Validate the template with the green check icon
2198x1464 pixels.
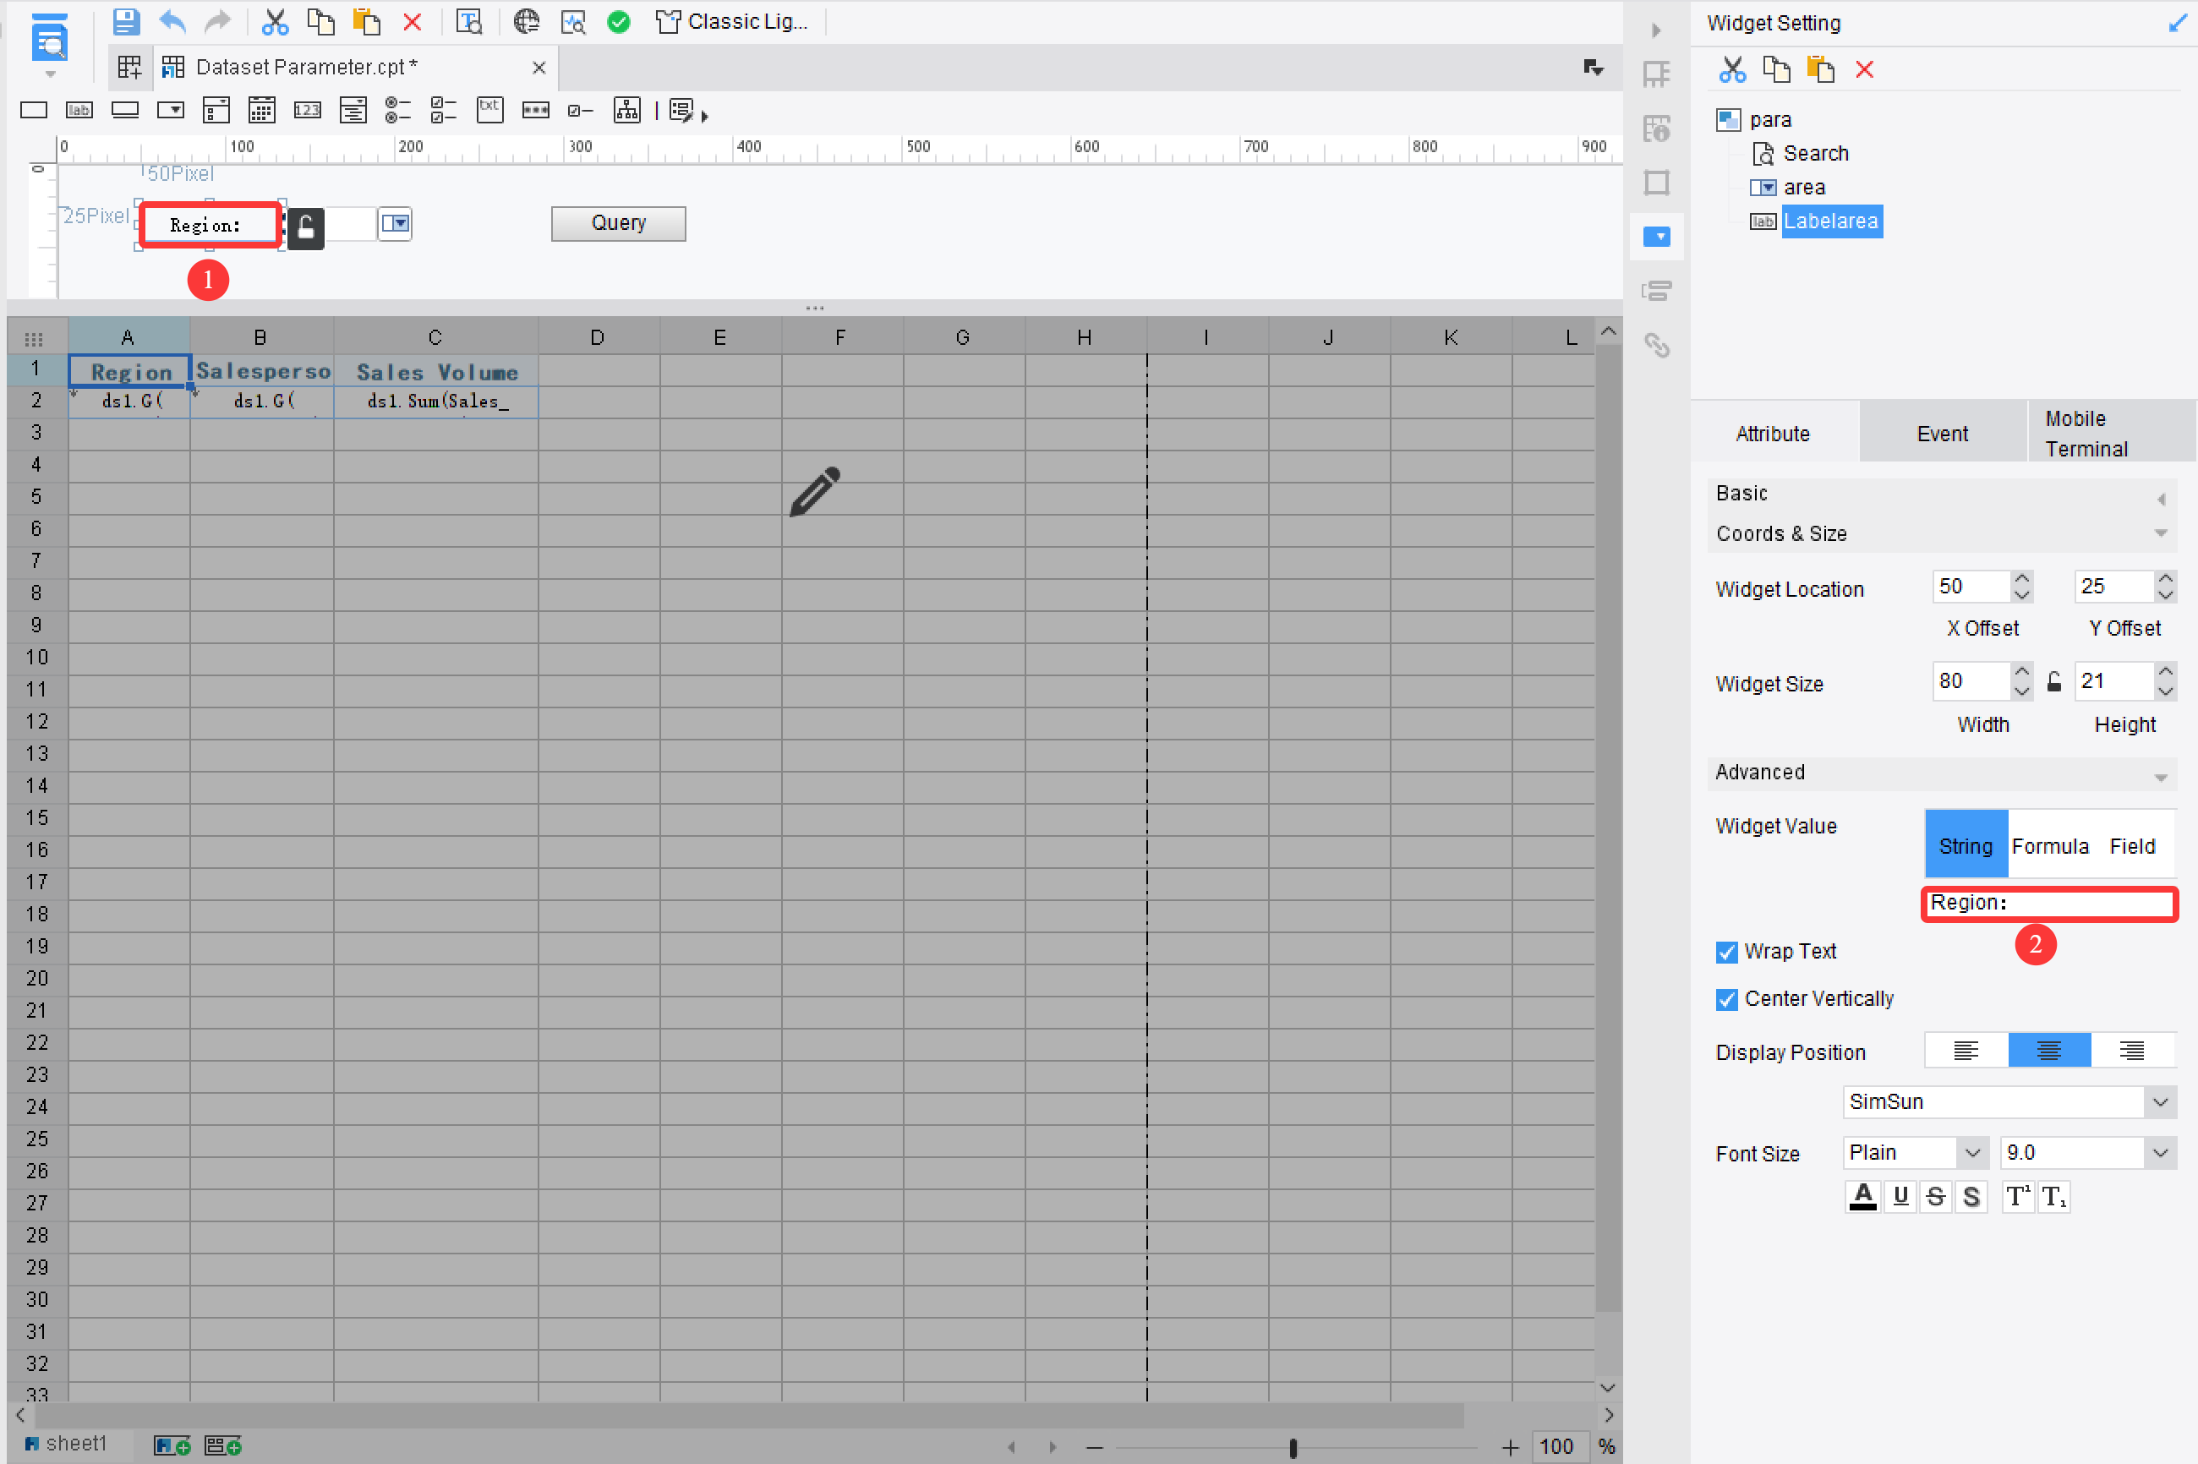619,21
